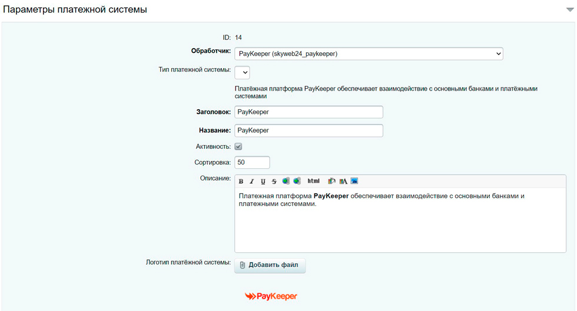Click the ID value 14
The image size is (577, 311).
pos(238,38)
